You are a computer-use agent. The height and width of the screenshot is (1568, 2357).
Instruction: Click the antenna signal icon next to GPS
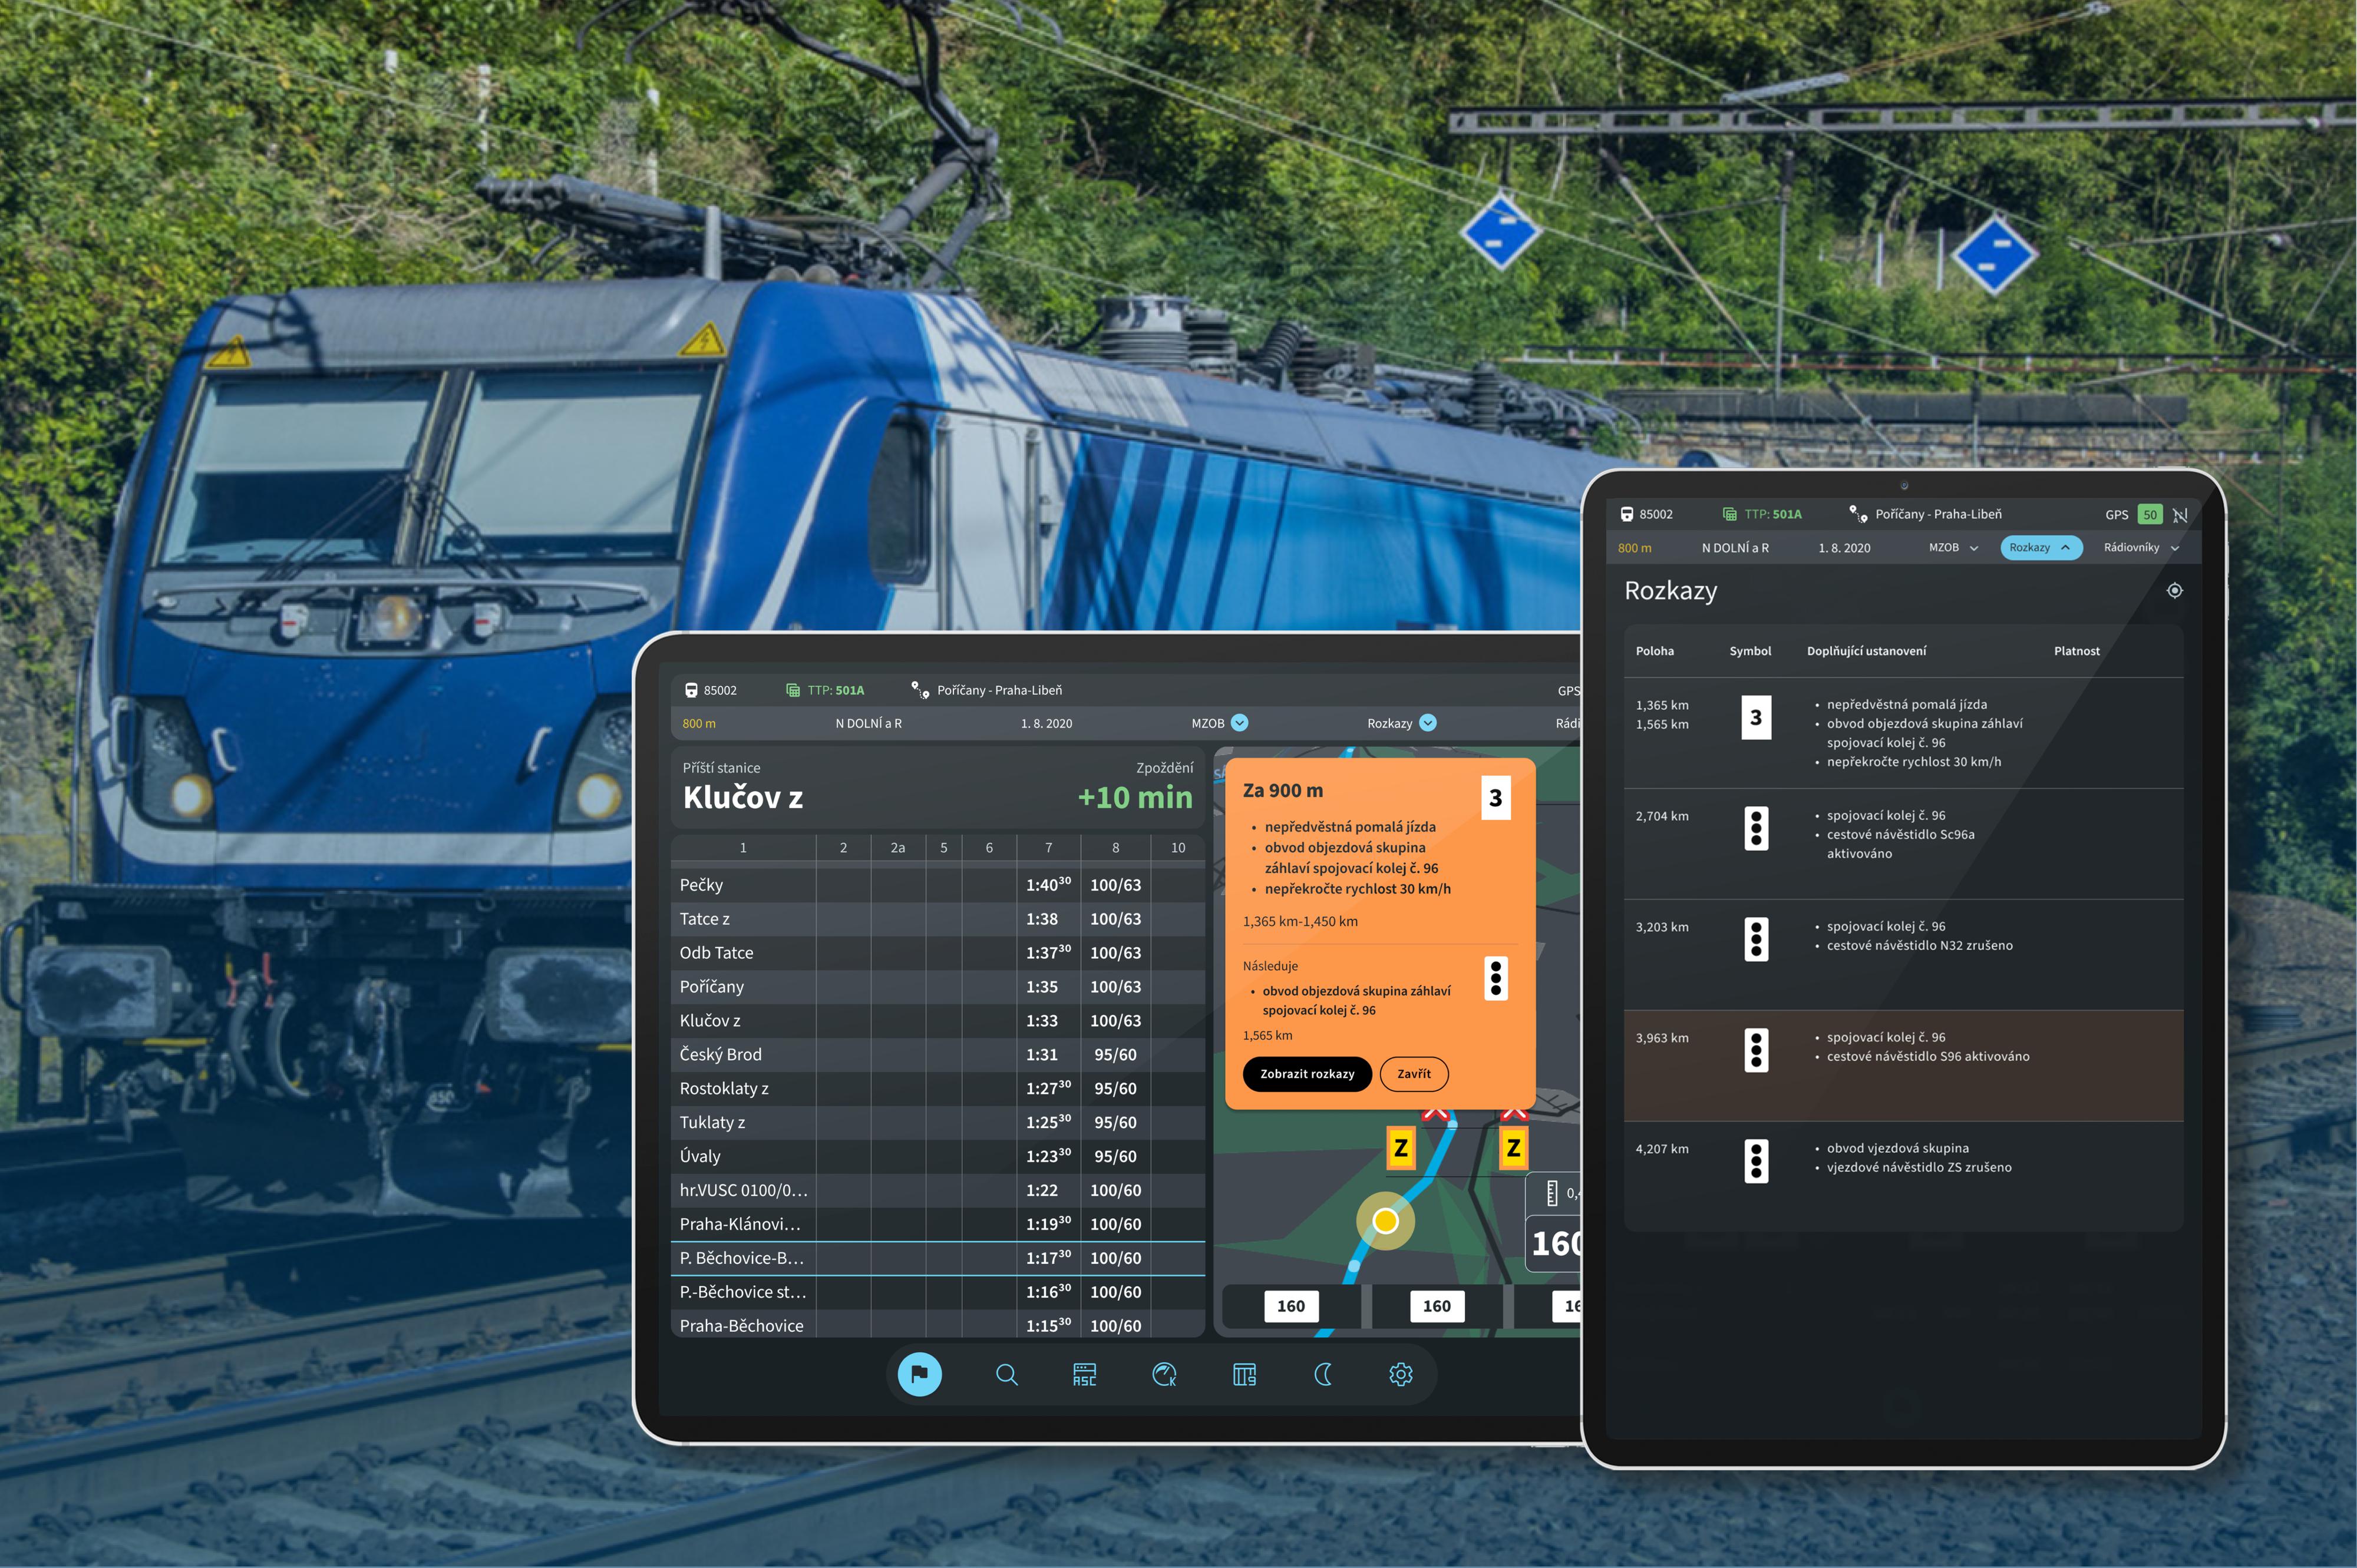(2180, 515)
